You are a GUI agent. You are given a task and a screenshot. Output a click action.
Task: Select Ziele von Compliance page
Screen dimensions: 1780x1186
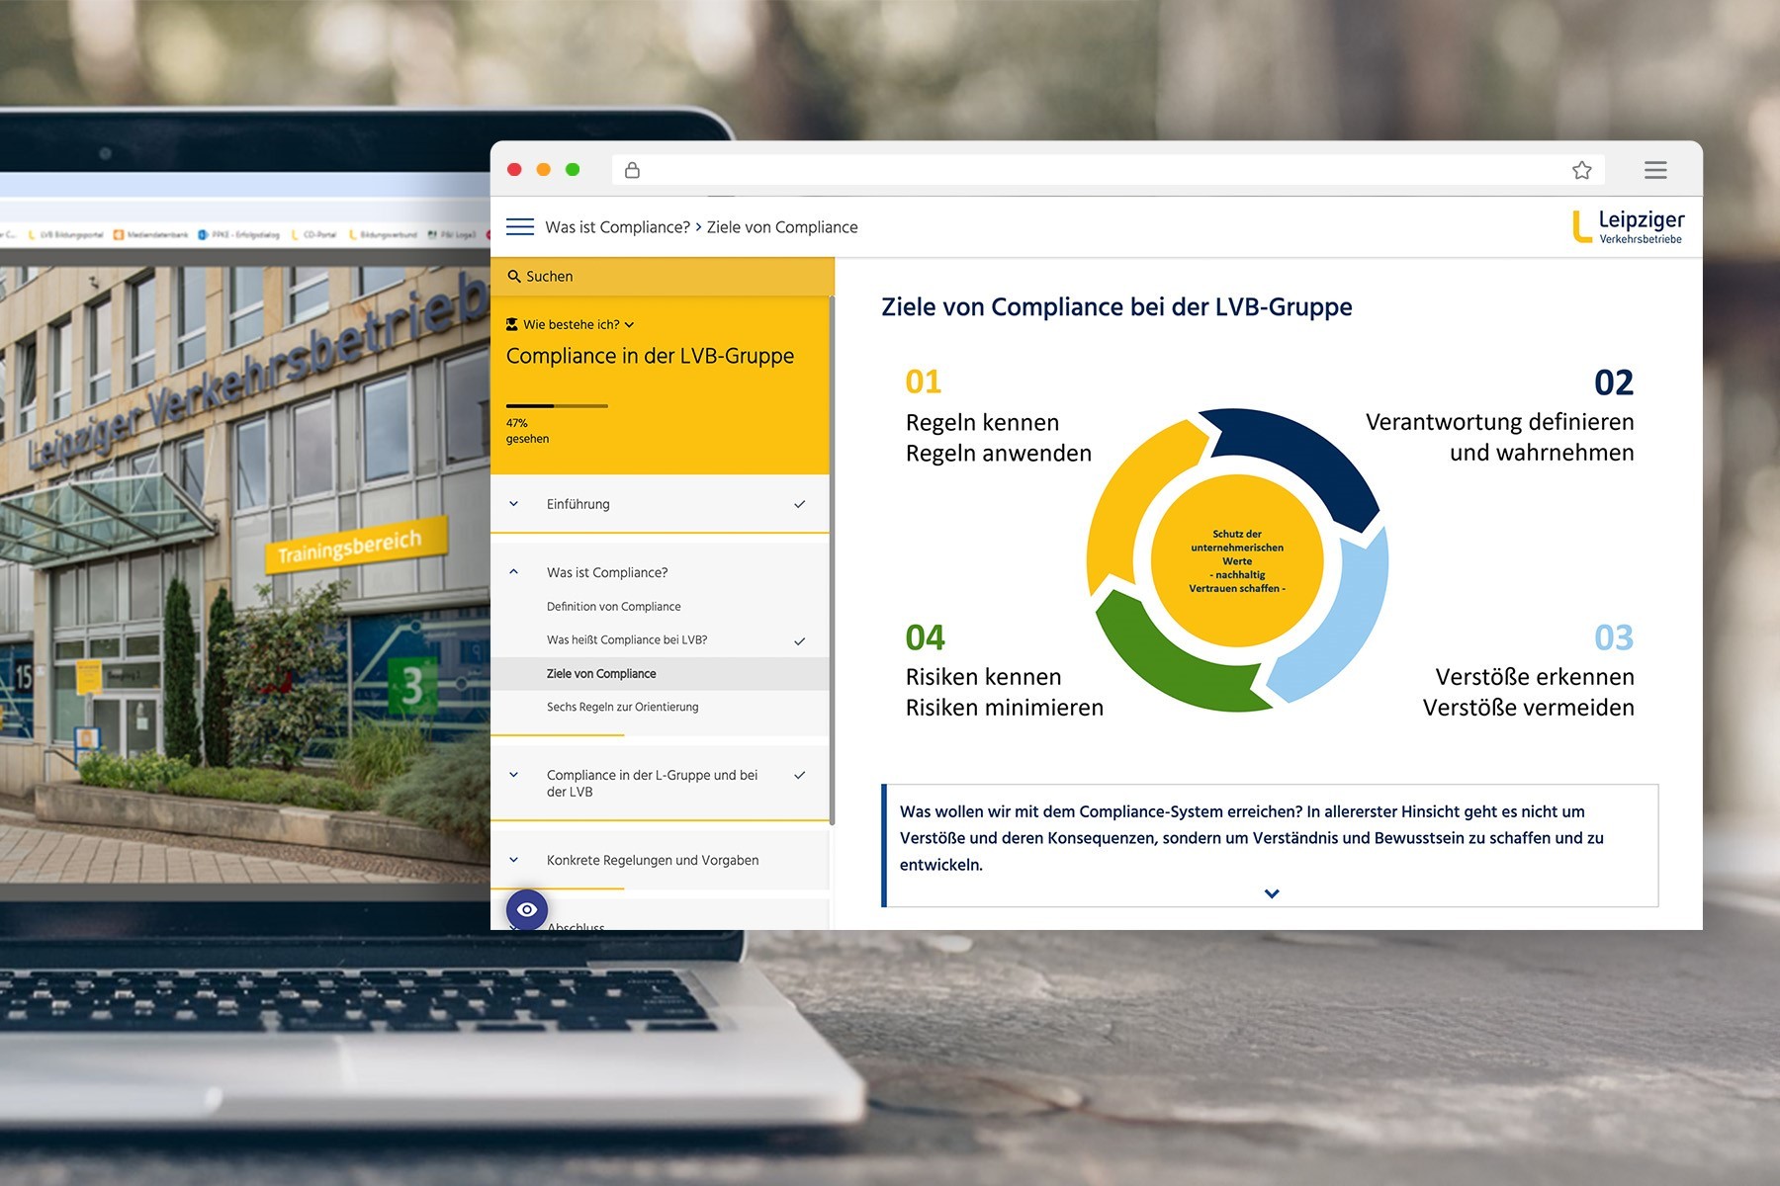tap(660, 673)
